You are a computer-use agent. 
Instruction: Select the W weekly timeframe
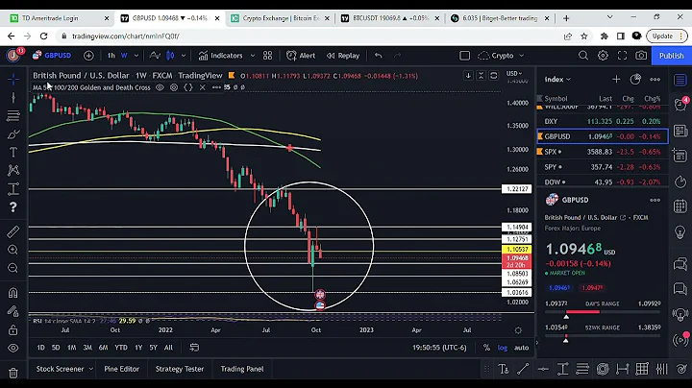(124, 56)
